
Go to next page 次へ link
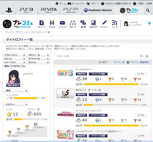click(142, 56)
